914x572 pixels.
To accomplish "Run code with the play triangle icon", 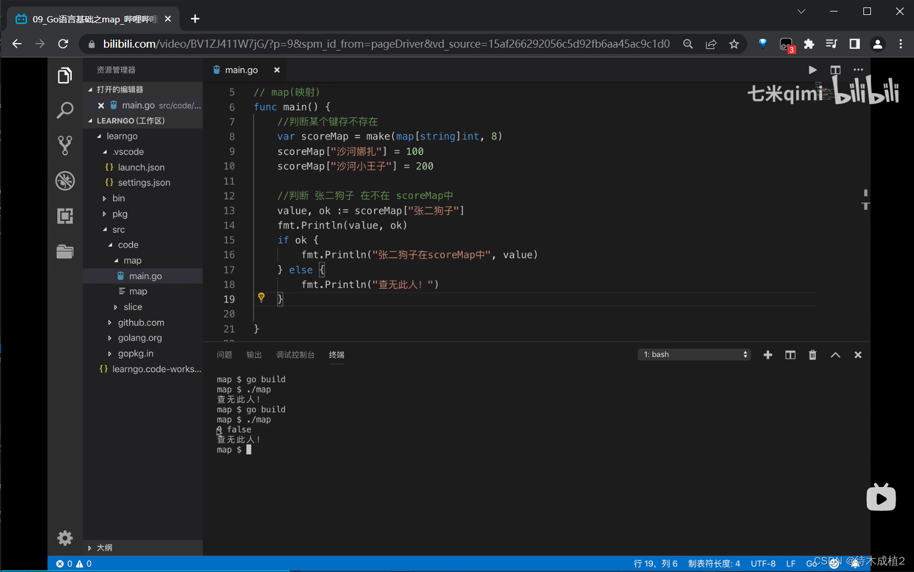I will pos(812,70).
